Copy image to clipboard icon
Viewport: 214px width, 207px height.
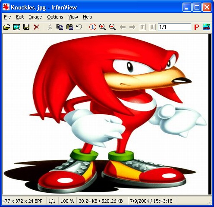(x=60, y=27)
